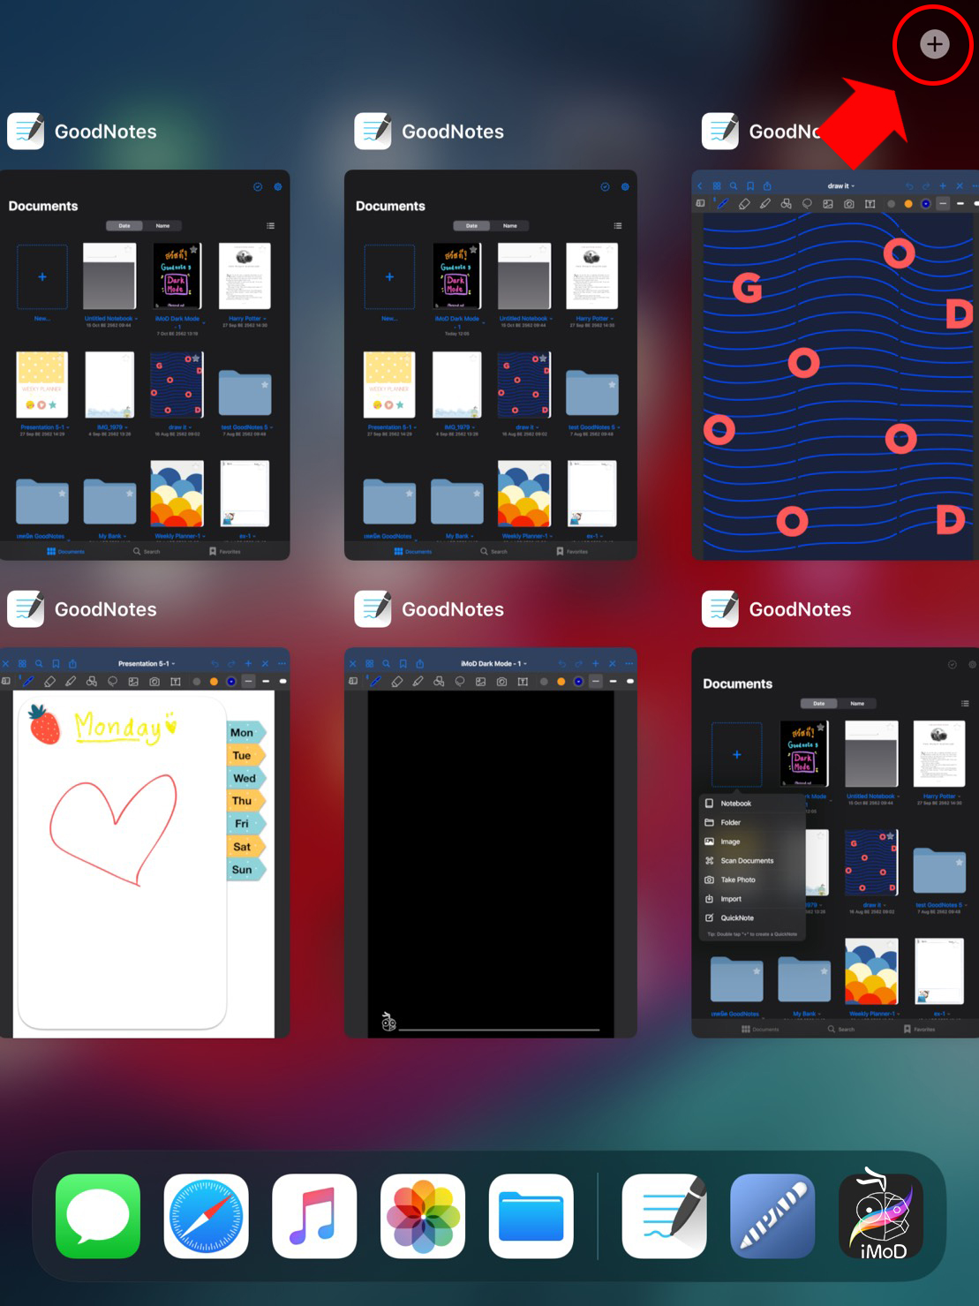979x1306 pixels.
Task: Select QuickNote in the new-item menu
Action: [737, 918]
